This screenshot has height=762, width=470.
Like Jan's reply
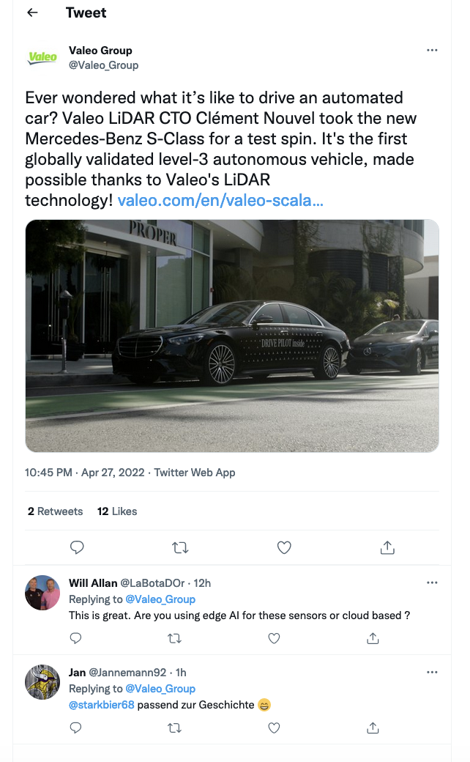(x=274, y=728)
